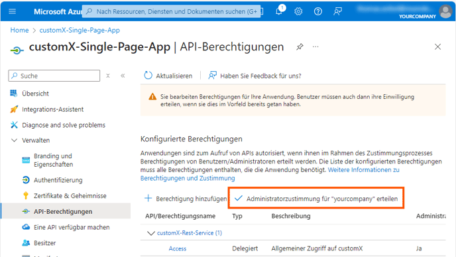456x257 pixels.
Task: Open portal settings gear
Action: pyautogui.click(x=298, y=11)
